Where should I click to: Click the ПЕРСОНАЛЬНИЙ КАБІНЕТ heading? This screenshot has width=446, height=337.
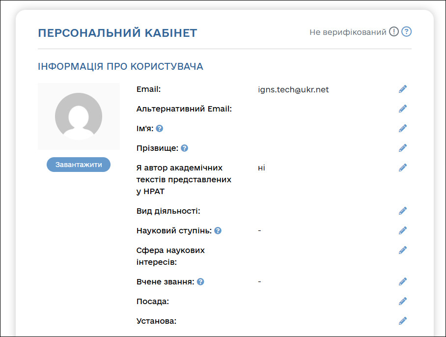(x=117, y=33)
